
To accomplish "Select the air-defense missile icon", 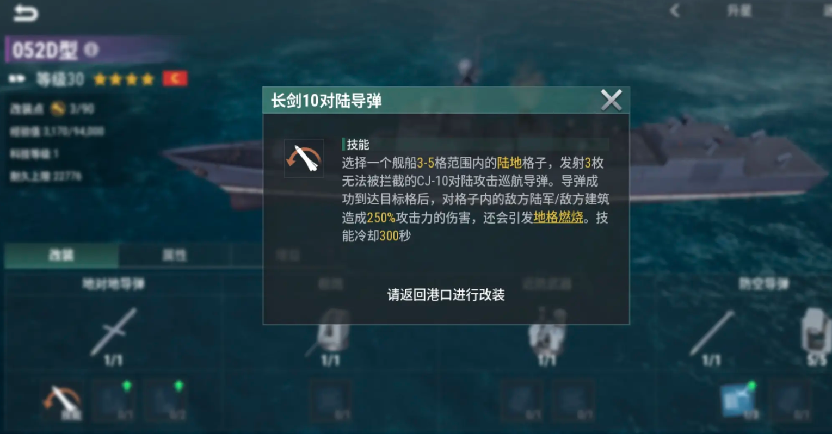I will pos(712,332).
